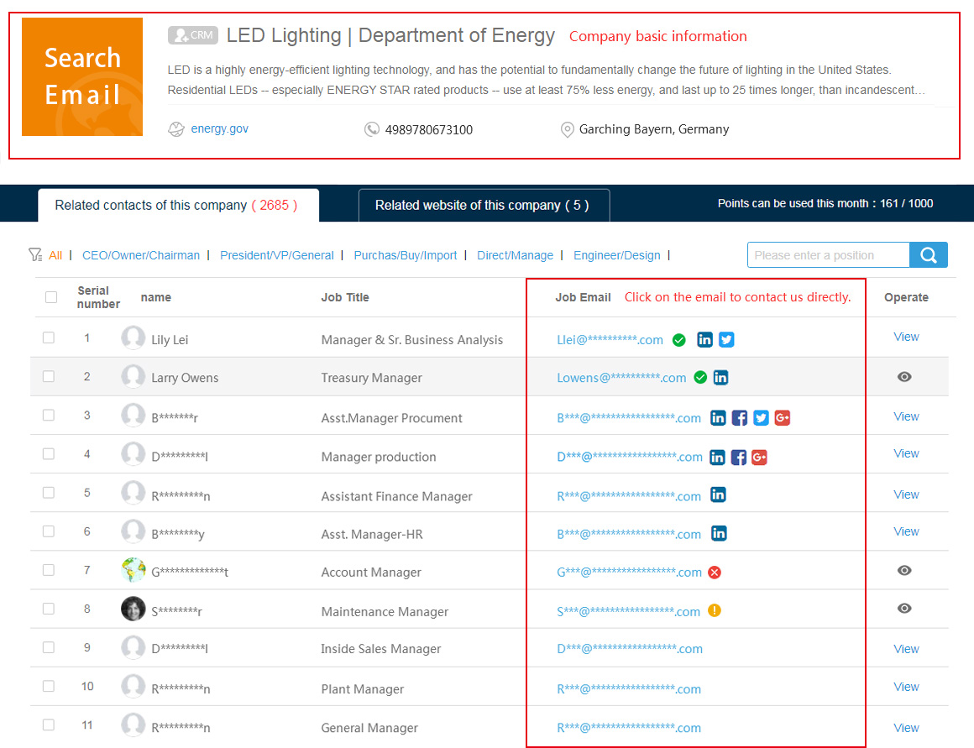Viewport: 974px width, 748px height.
Task: Click the phone icon beside 4989780673100
Action: click(371, 129)
